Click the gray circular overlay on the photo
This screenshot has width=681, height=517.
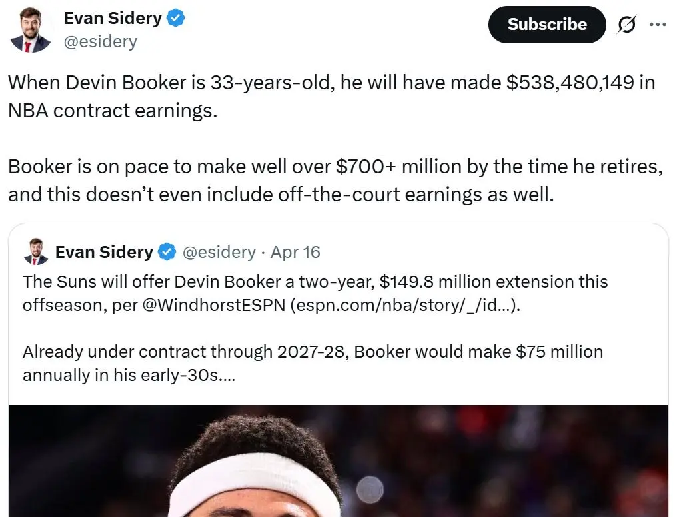[370, 490]
